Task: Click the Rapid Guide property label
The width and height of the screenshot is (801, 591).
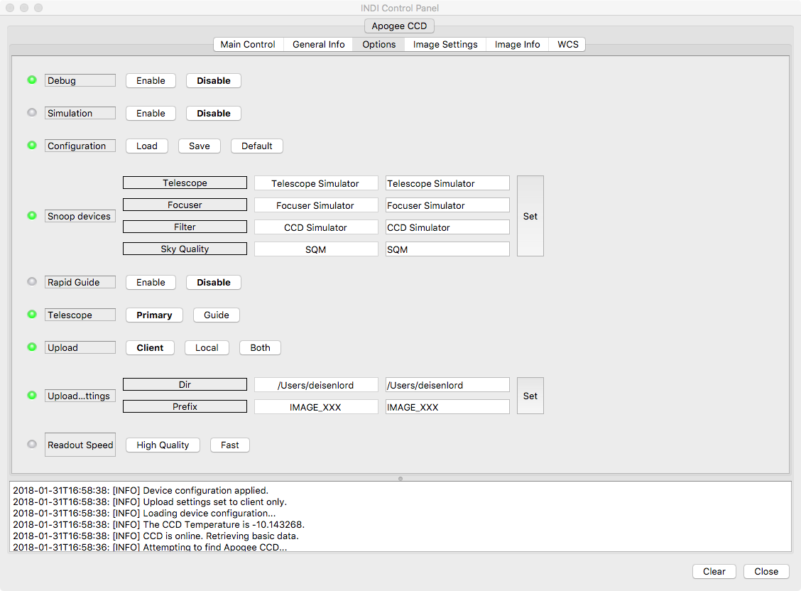Action: tap(80, 283)
